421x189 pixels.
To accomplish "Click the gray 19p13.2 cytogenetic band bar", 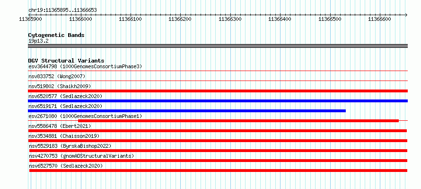I will click(218, 46).
